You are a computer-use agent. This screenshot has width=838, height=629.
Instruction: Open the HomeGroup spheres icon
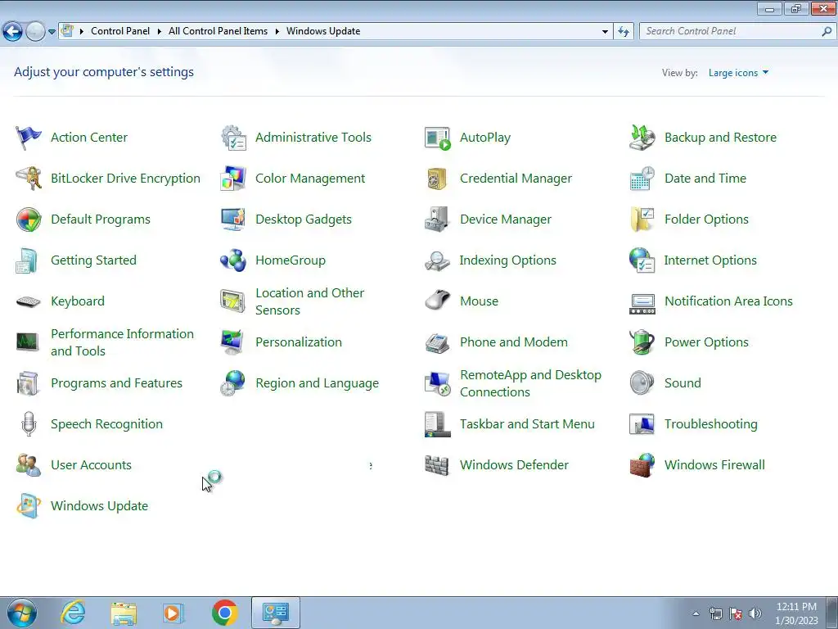pyautogui.click(x=233, y=260)
